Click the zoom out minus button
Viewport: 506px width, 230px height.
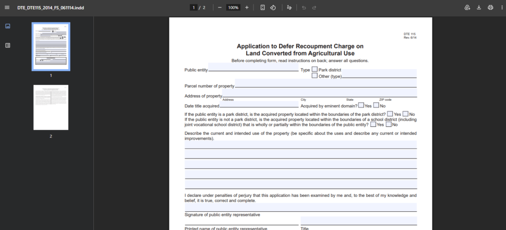pyautogui.click(x=219, y=7)
